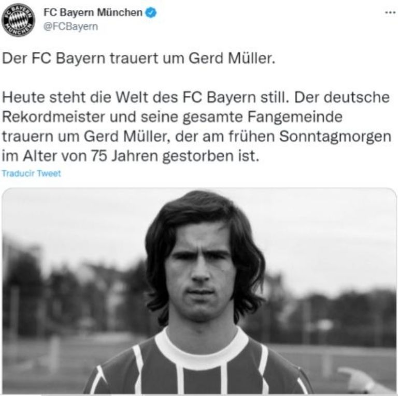Click the FC Bayern München display name
Image resolution: width=398 pixels, height=396 pixels.
pos(93,12)
